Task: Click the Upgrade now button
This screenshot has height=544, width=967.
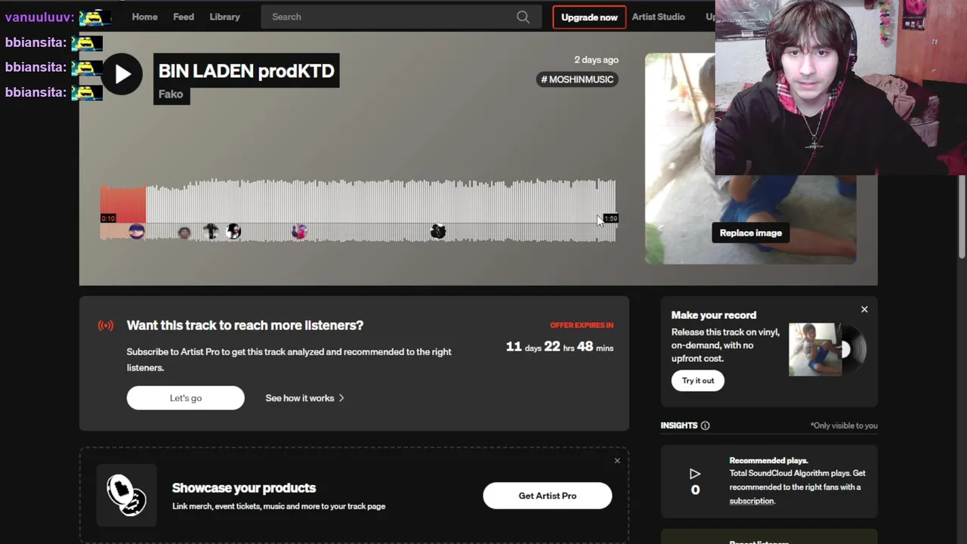Action: click(589, 17)
